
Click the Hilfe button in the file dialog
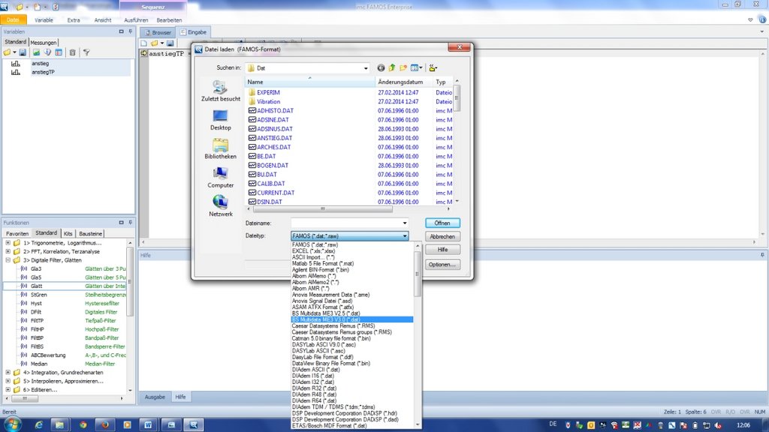click(x=442, y=250)
